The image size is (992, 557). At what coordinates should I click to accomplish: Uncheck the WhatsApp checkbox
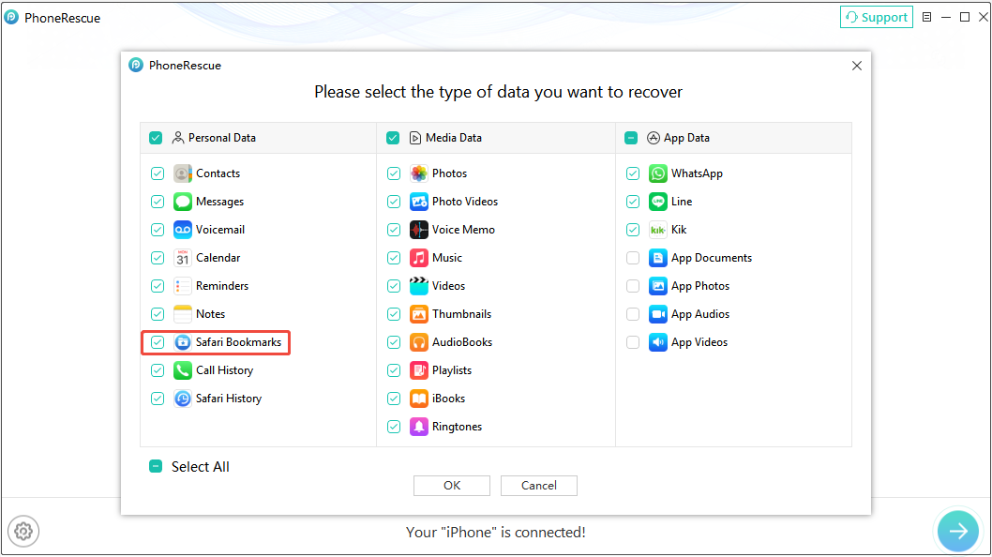(x=633, y=173)
